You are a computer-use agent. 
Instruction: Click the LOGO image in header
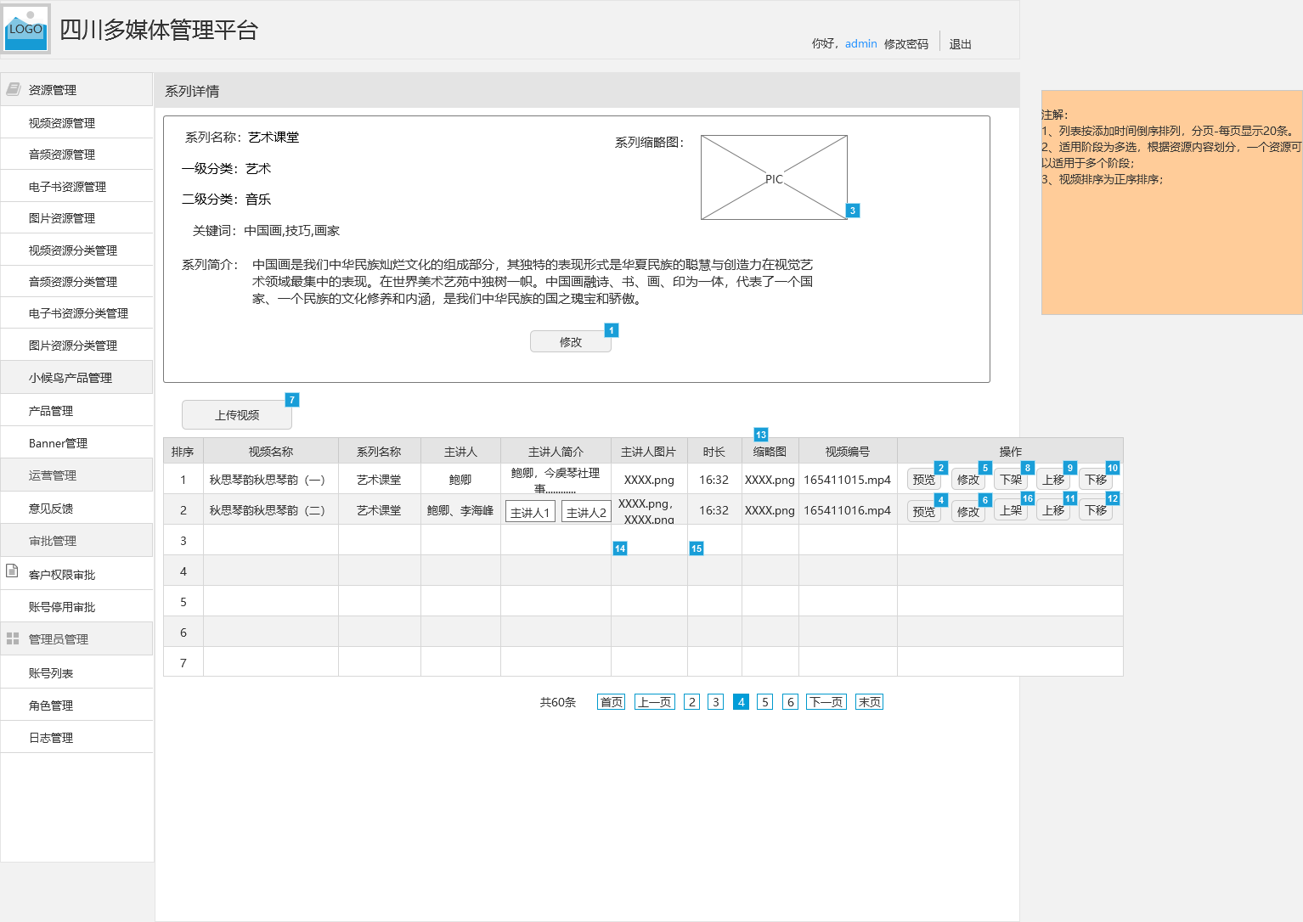pyautogui.click(x=26, y=29)
